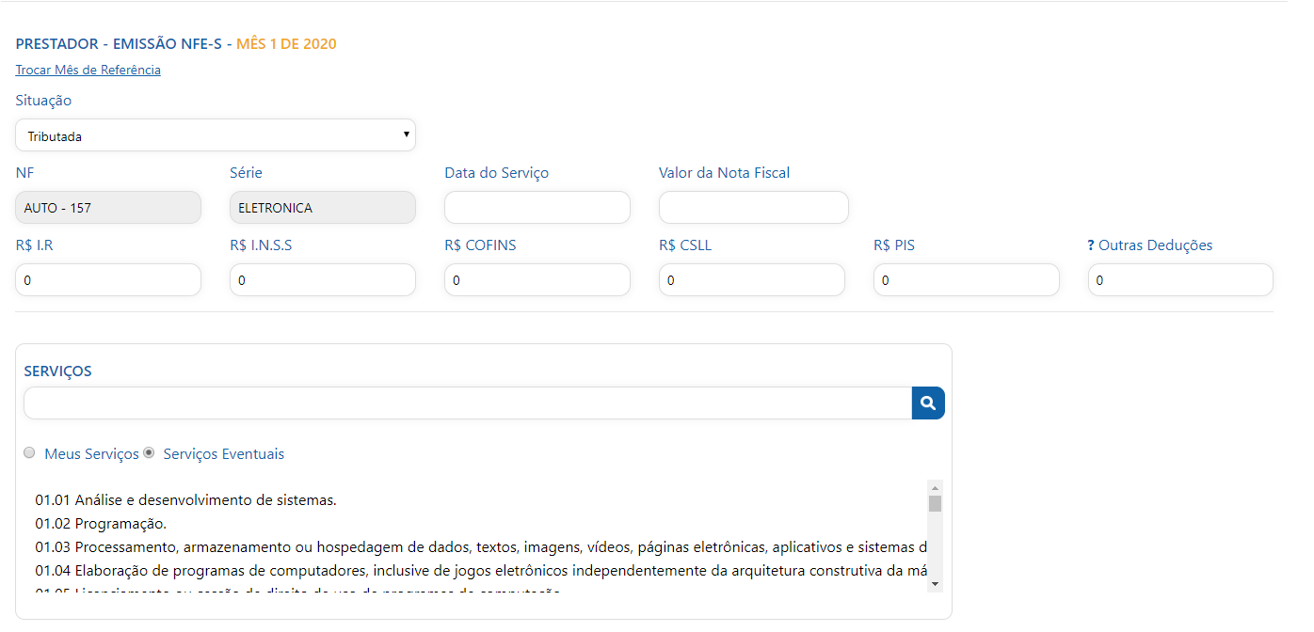
Task: Select service 01.03 Processamento, armazenamento ou hospedagem
Action: point(481,547)
